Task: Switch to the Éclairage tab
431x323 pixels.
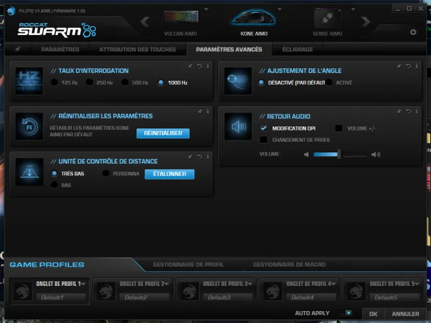Action: [x=298, y=50]
